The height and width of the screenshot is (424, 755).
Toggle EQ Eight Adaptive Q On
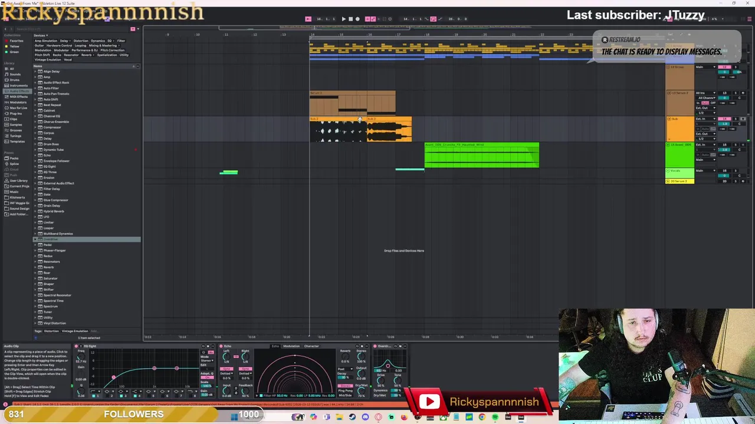point(207,377)
